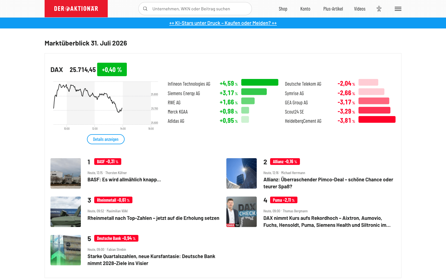The height and width of the screenshot is (279, 446).
Task: Select Scout24 SE
Action: (294, 112)
